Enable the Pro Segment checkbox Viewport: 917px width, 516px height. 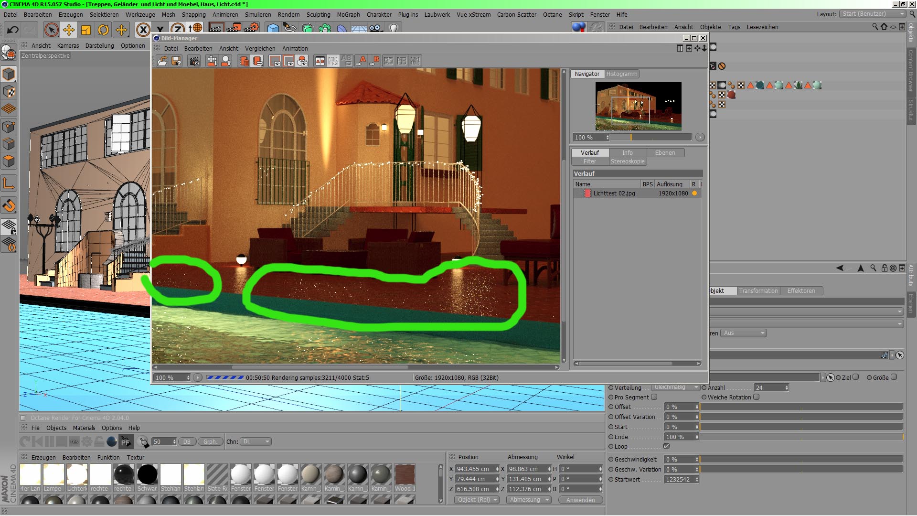[x=654, y=397]
